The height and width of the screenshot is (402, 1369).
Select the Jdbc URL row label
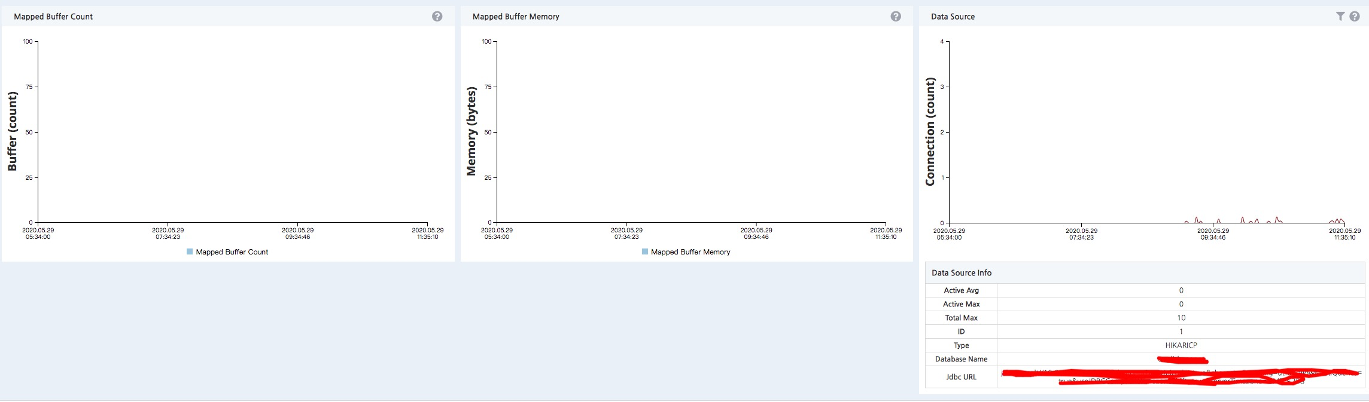click(961, 377)
